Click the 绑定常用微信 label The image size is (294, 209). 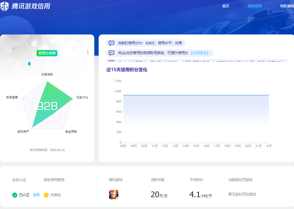(54, 180)
